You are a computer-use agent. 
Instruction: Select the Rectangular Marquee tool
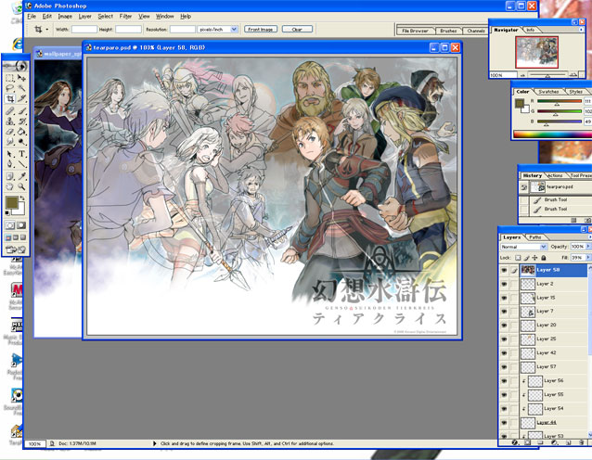click(10, 78)
